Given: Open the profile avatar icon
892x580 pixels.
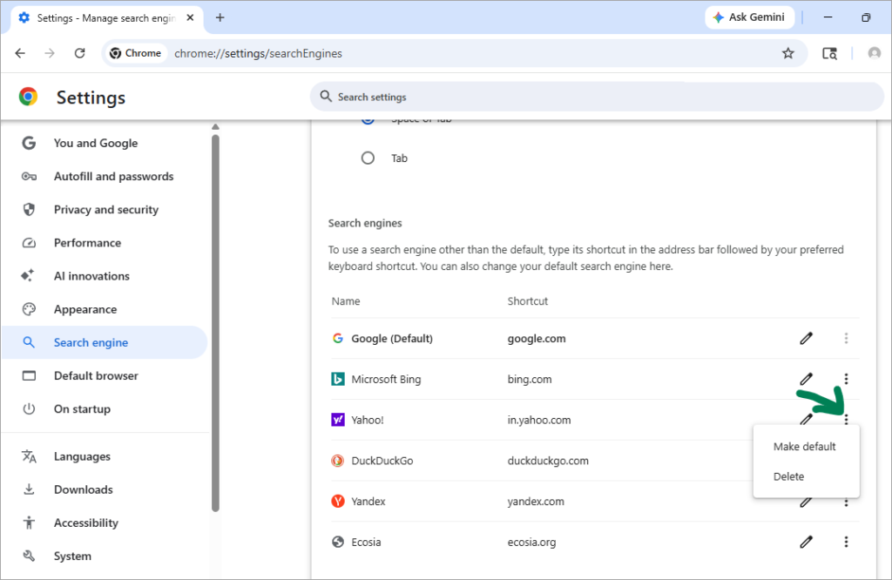Looking at the screenshot, I should click(875, 53).
